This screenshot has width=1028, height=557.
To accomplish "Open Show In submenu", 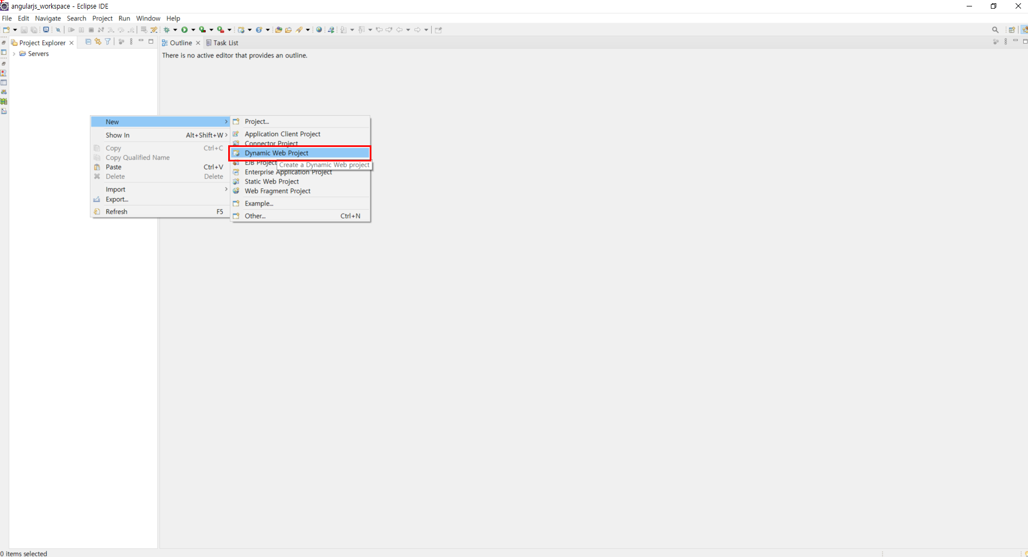I will tap(160, 135).
